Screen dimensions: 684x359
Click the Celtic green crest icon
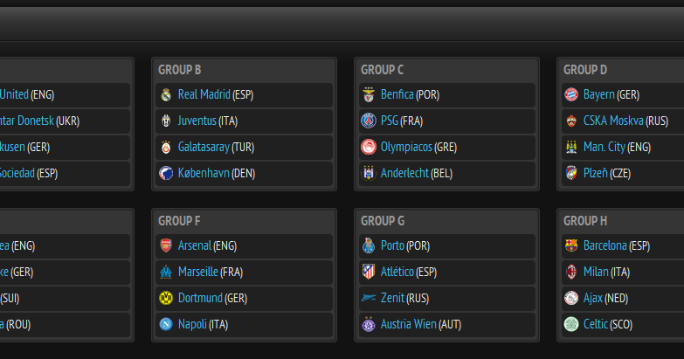571,324
